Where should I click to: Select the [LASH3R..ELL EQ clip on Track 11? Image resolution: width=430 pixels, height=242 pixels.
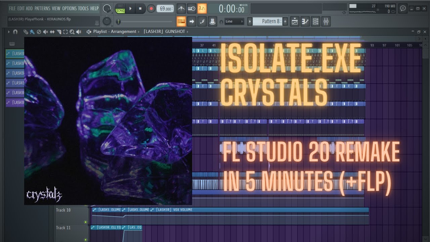(106, 228)
